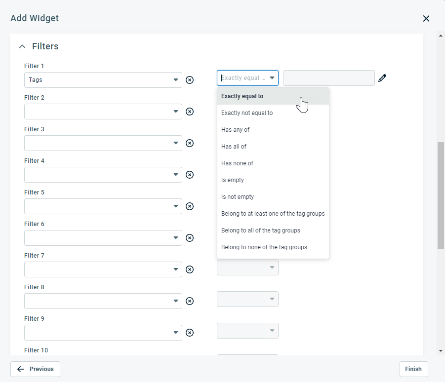Open the Filter 1 Tags dropdown

pos(103,80)
